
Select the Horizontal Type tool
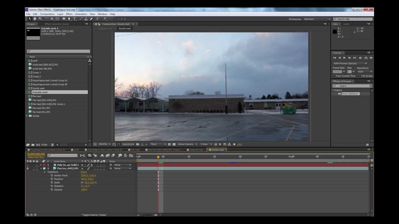click(x=74, y=19)
